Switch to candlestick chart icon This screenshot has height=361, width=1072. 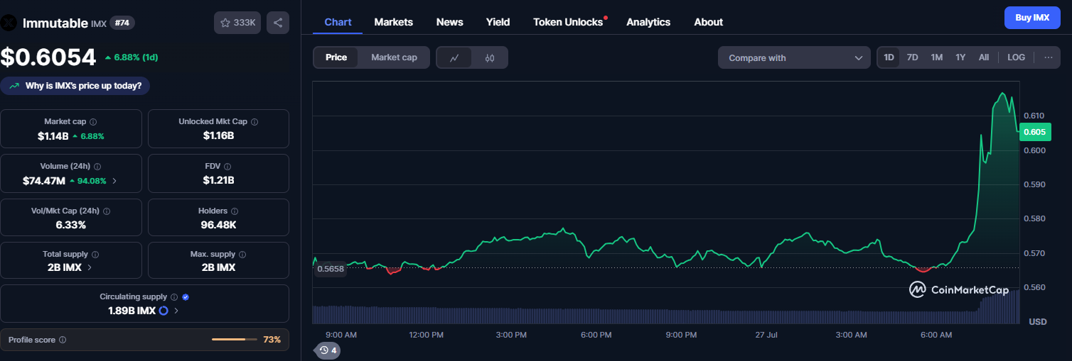coord(490,57)
